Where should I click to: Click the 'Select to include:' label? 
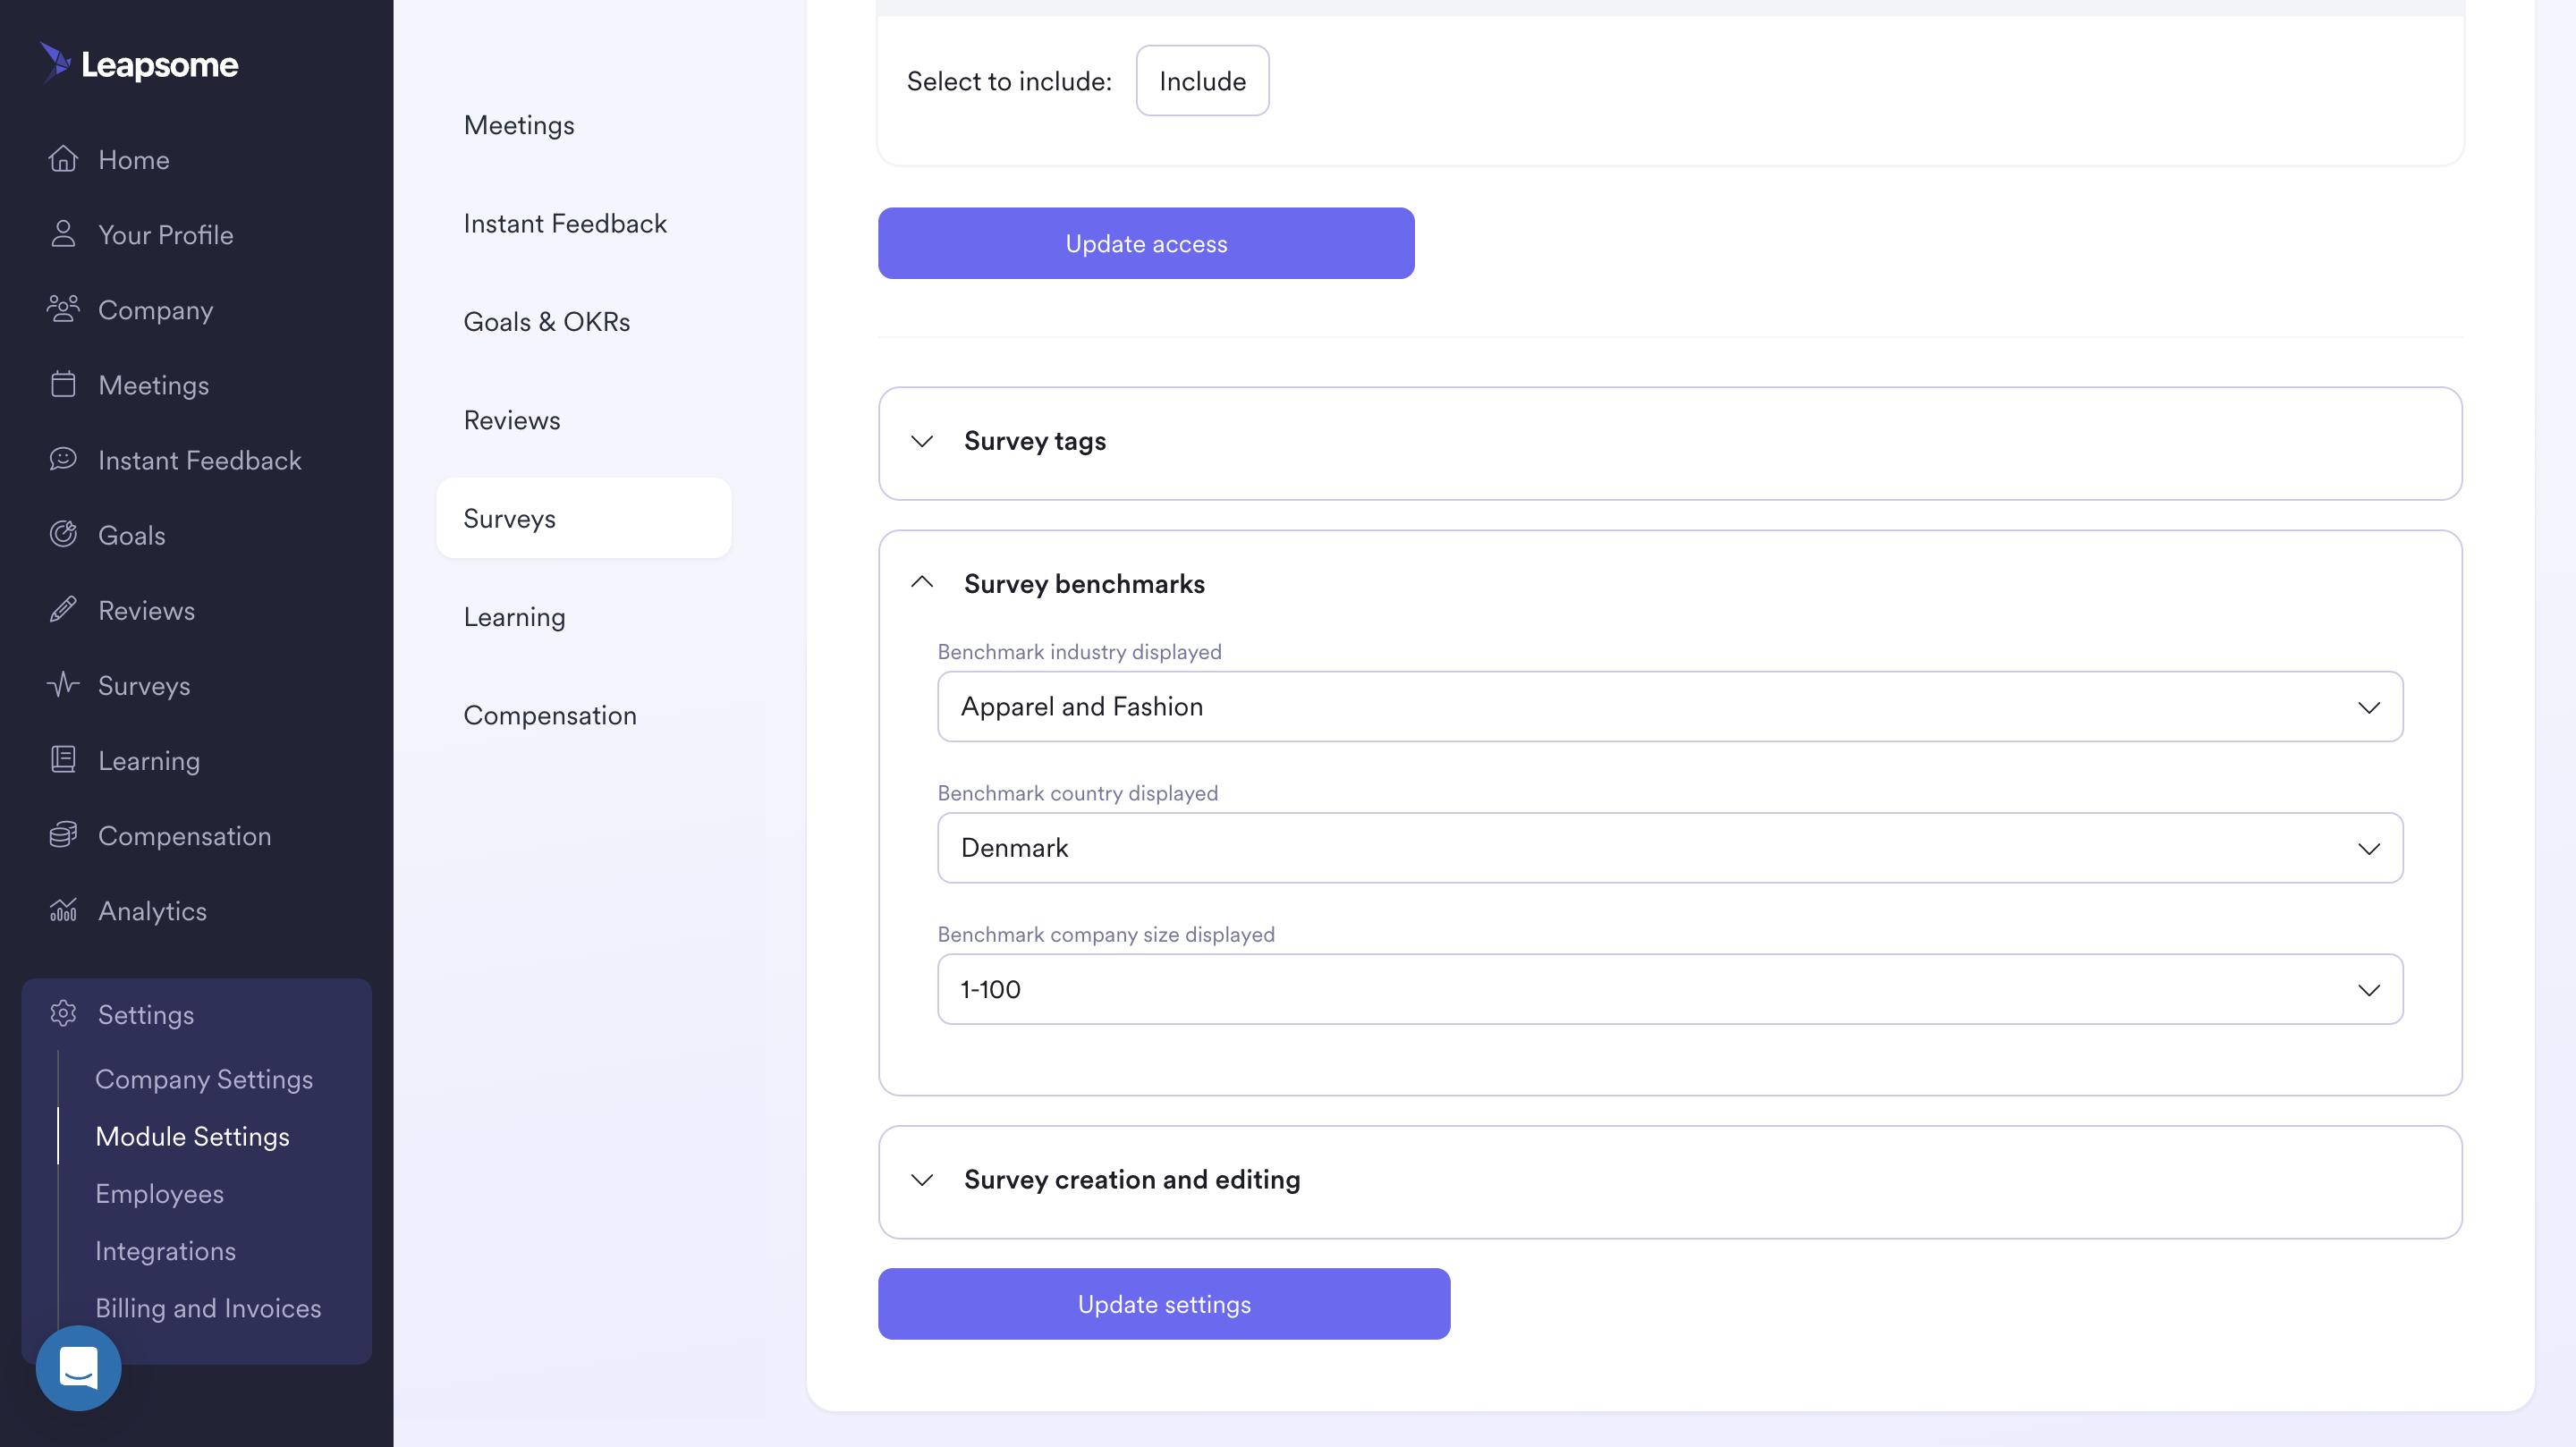[x=1009, y=80]
